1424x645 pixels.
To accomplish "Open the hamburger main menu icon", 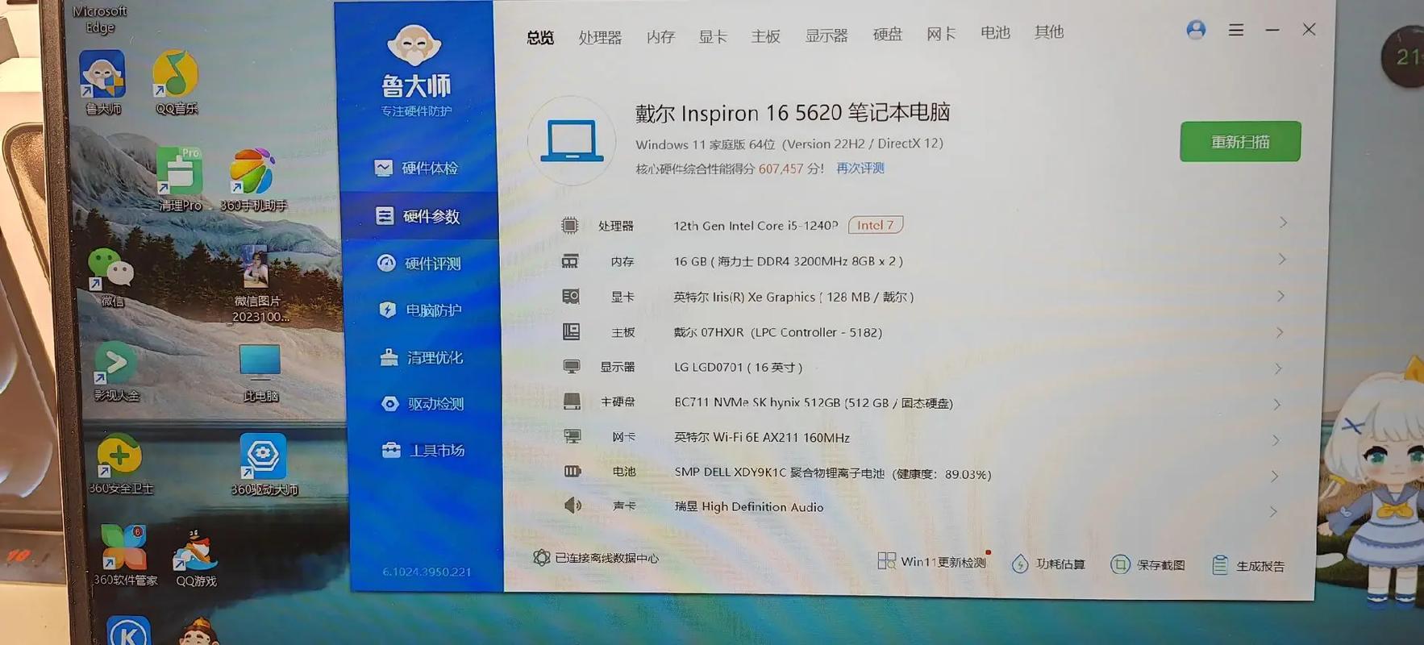I will (x=1235, y=31).
